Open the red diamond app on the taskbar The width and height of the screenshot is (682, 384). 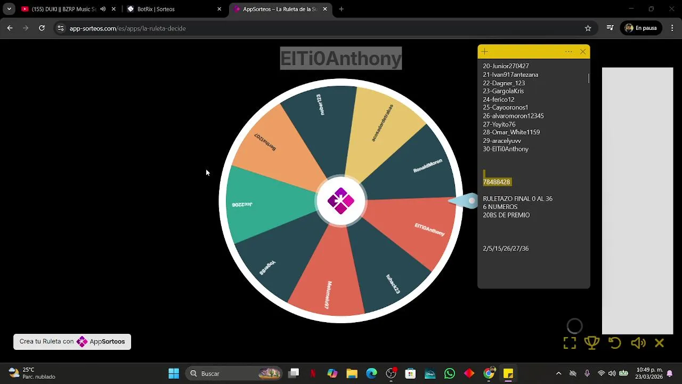point(469,373)
